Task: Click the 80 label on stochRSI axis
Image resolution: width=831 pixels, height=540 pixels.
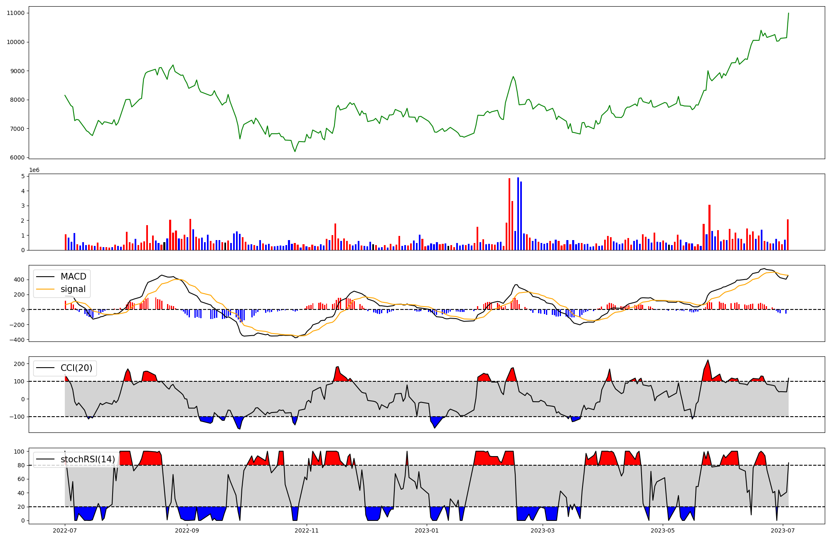Action: 21,465
